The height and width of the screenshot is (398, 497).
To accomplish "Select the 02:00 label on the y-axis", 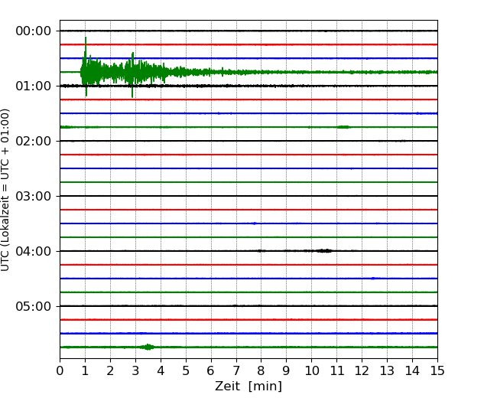I will coord(33,141).
